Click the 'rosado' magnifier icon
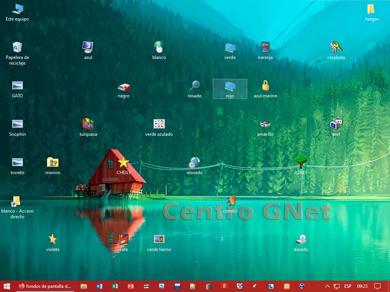 pyautogui.click(x=195, y=86)
